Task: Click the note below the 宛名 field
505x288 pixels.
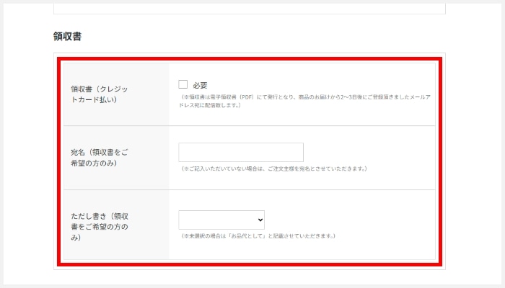Action: [x=275, y=169]
